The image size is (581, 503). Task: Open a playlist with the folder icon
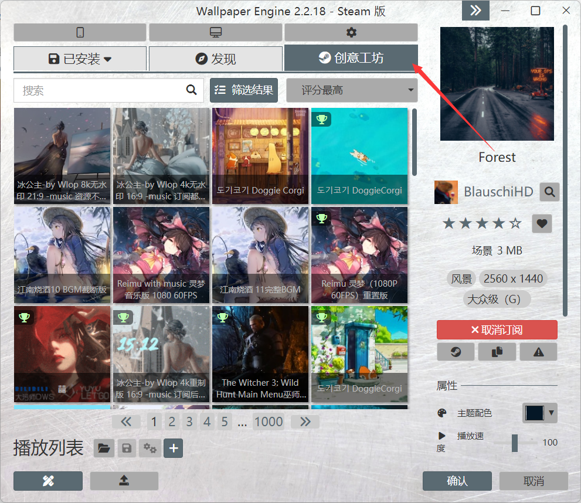(x=104, y=448)
